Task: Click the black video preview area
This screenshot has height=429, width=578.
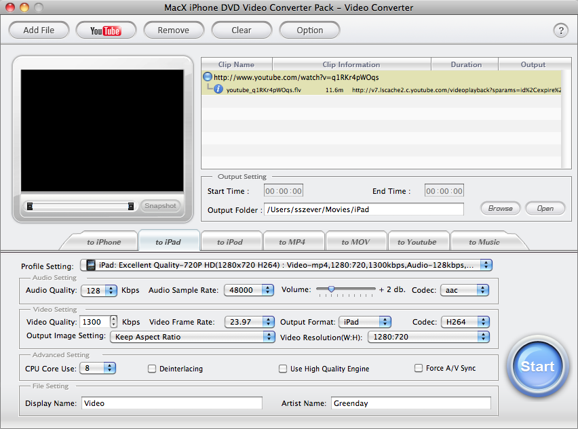Action: pyautogui.click(x=102, y=130)
